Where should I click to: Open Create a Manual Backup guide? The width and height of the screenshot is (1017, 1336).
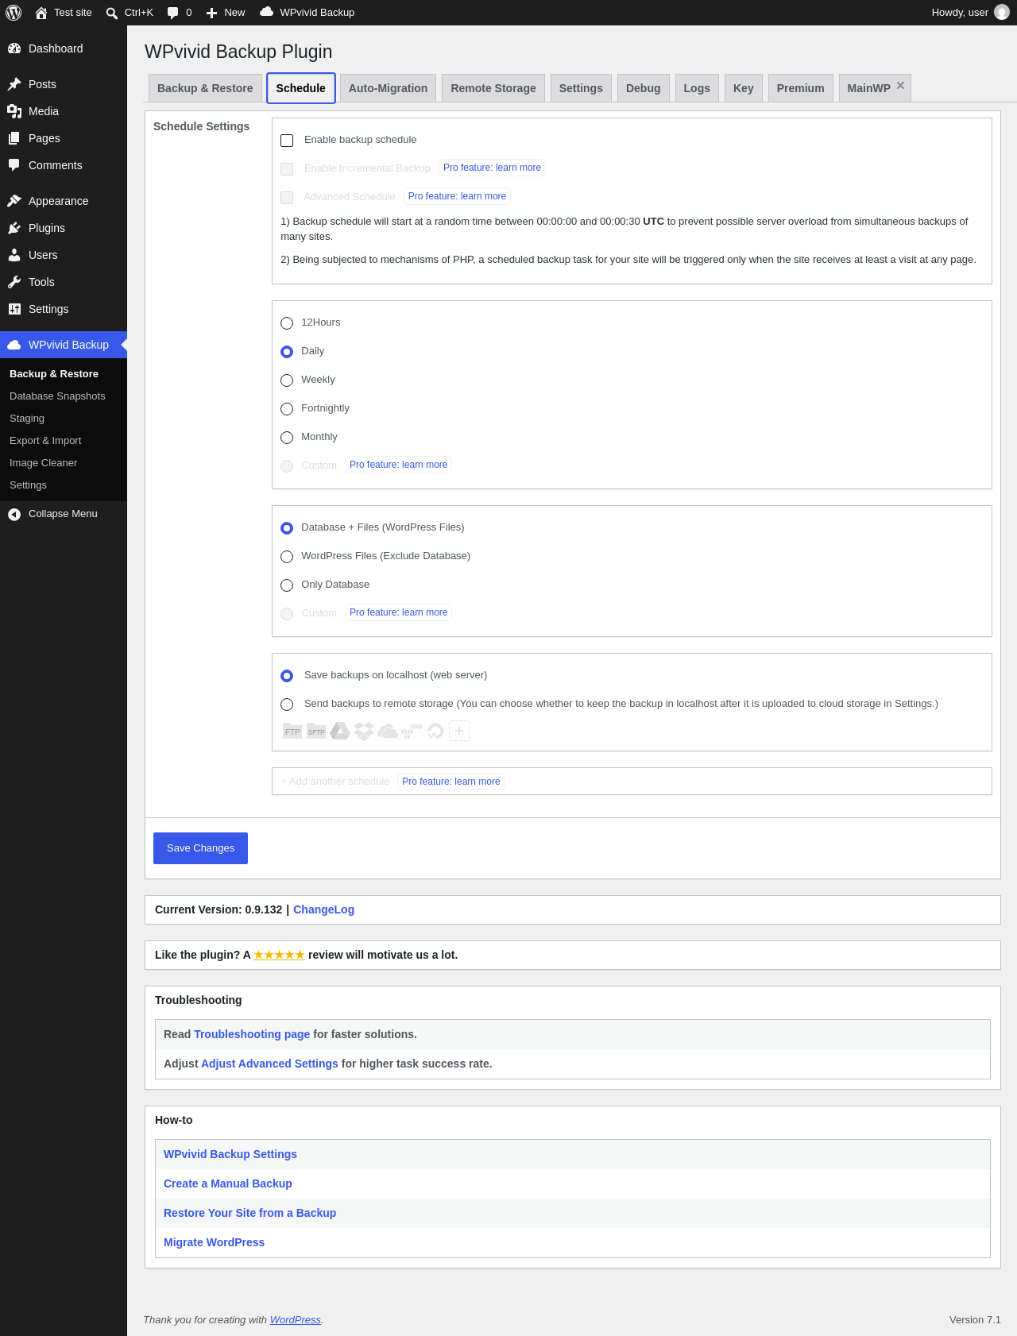pos(228,1183)
